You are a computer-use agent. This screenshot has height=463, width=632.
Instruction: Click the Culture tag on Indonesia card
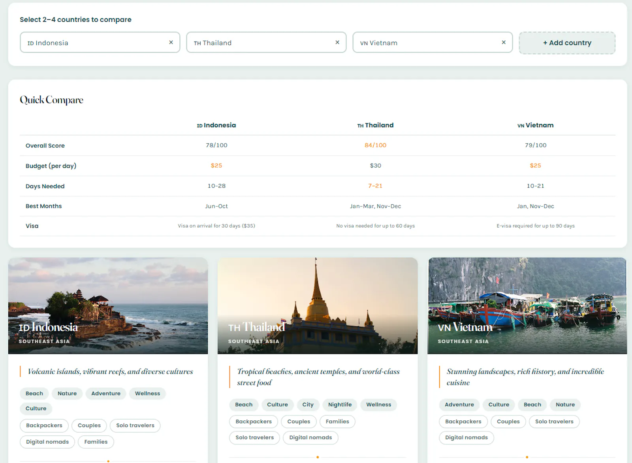click(x=36, y=408)
